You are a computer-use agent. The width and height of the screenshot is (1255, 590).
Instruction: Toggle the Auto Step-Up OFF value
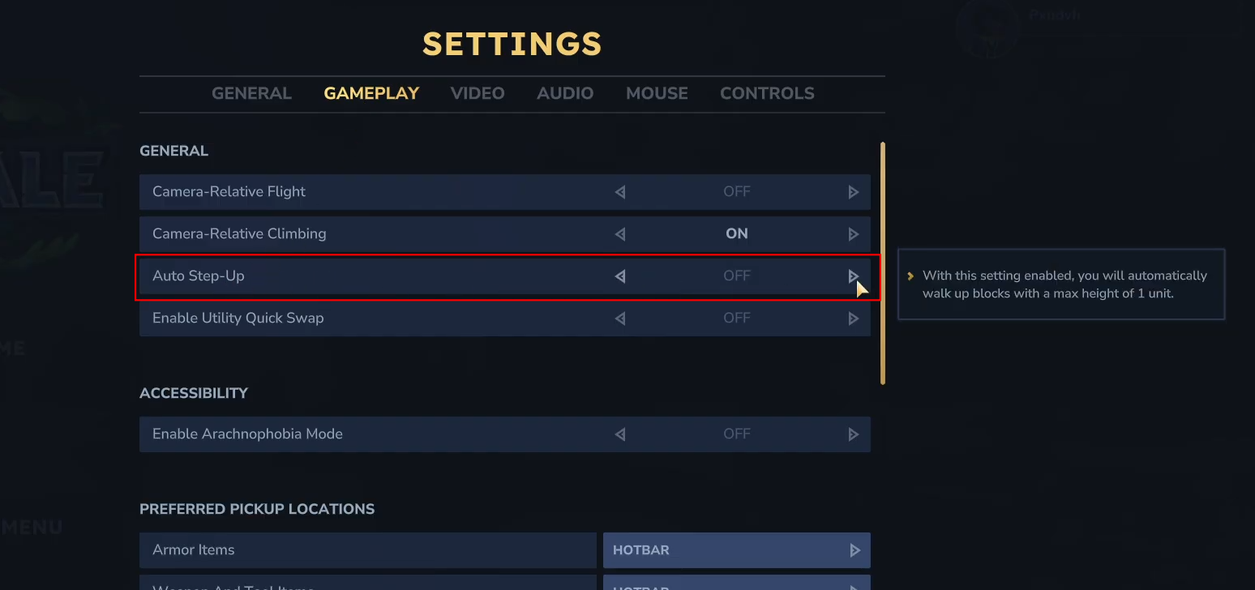pyautogui.click(x=736, y=276)
